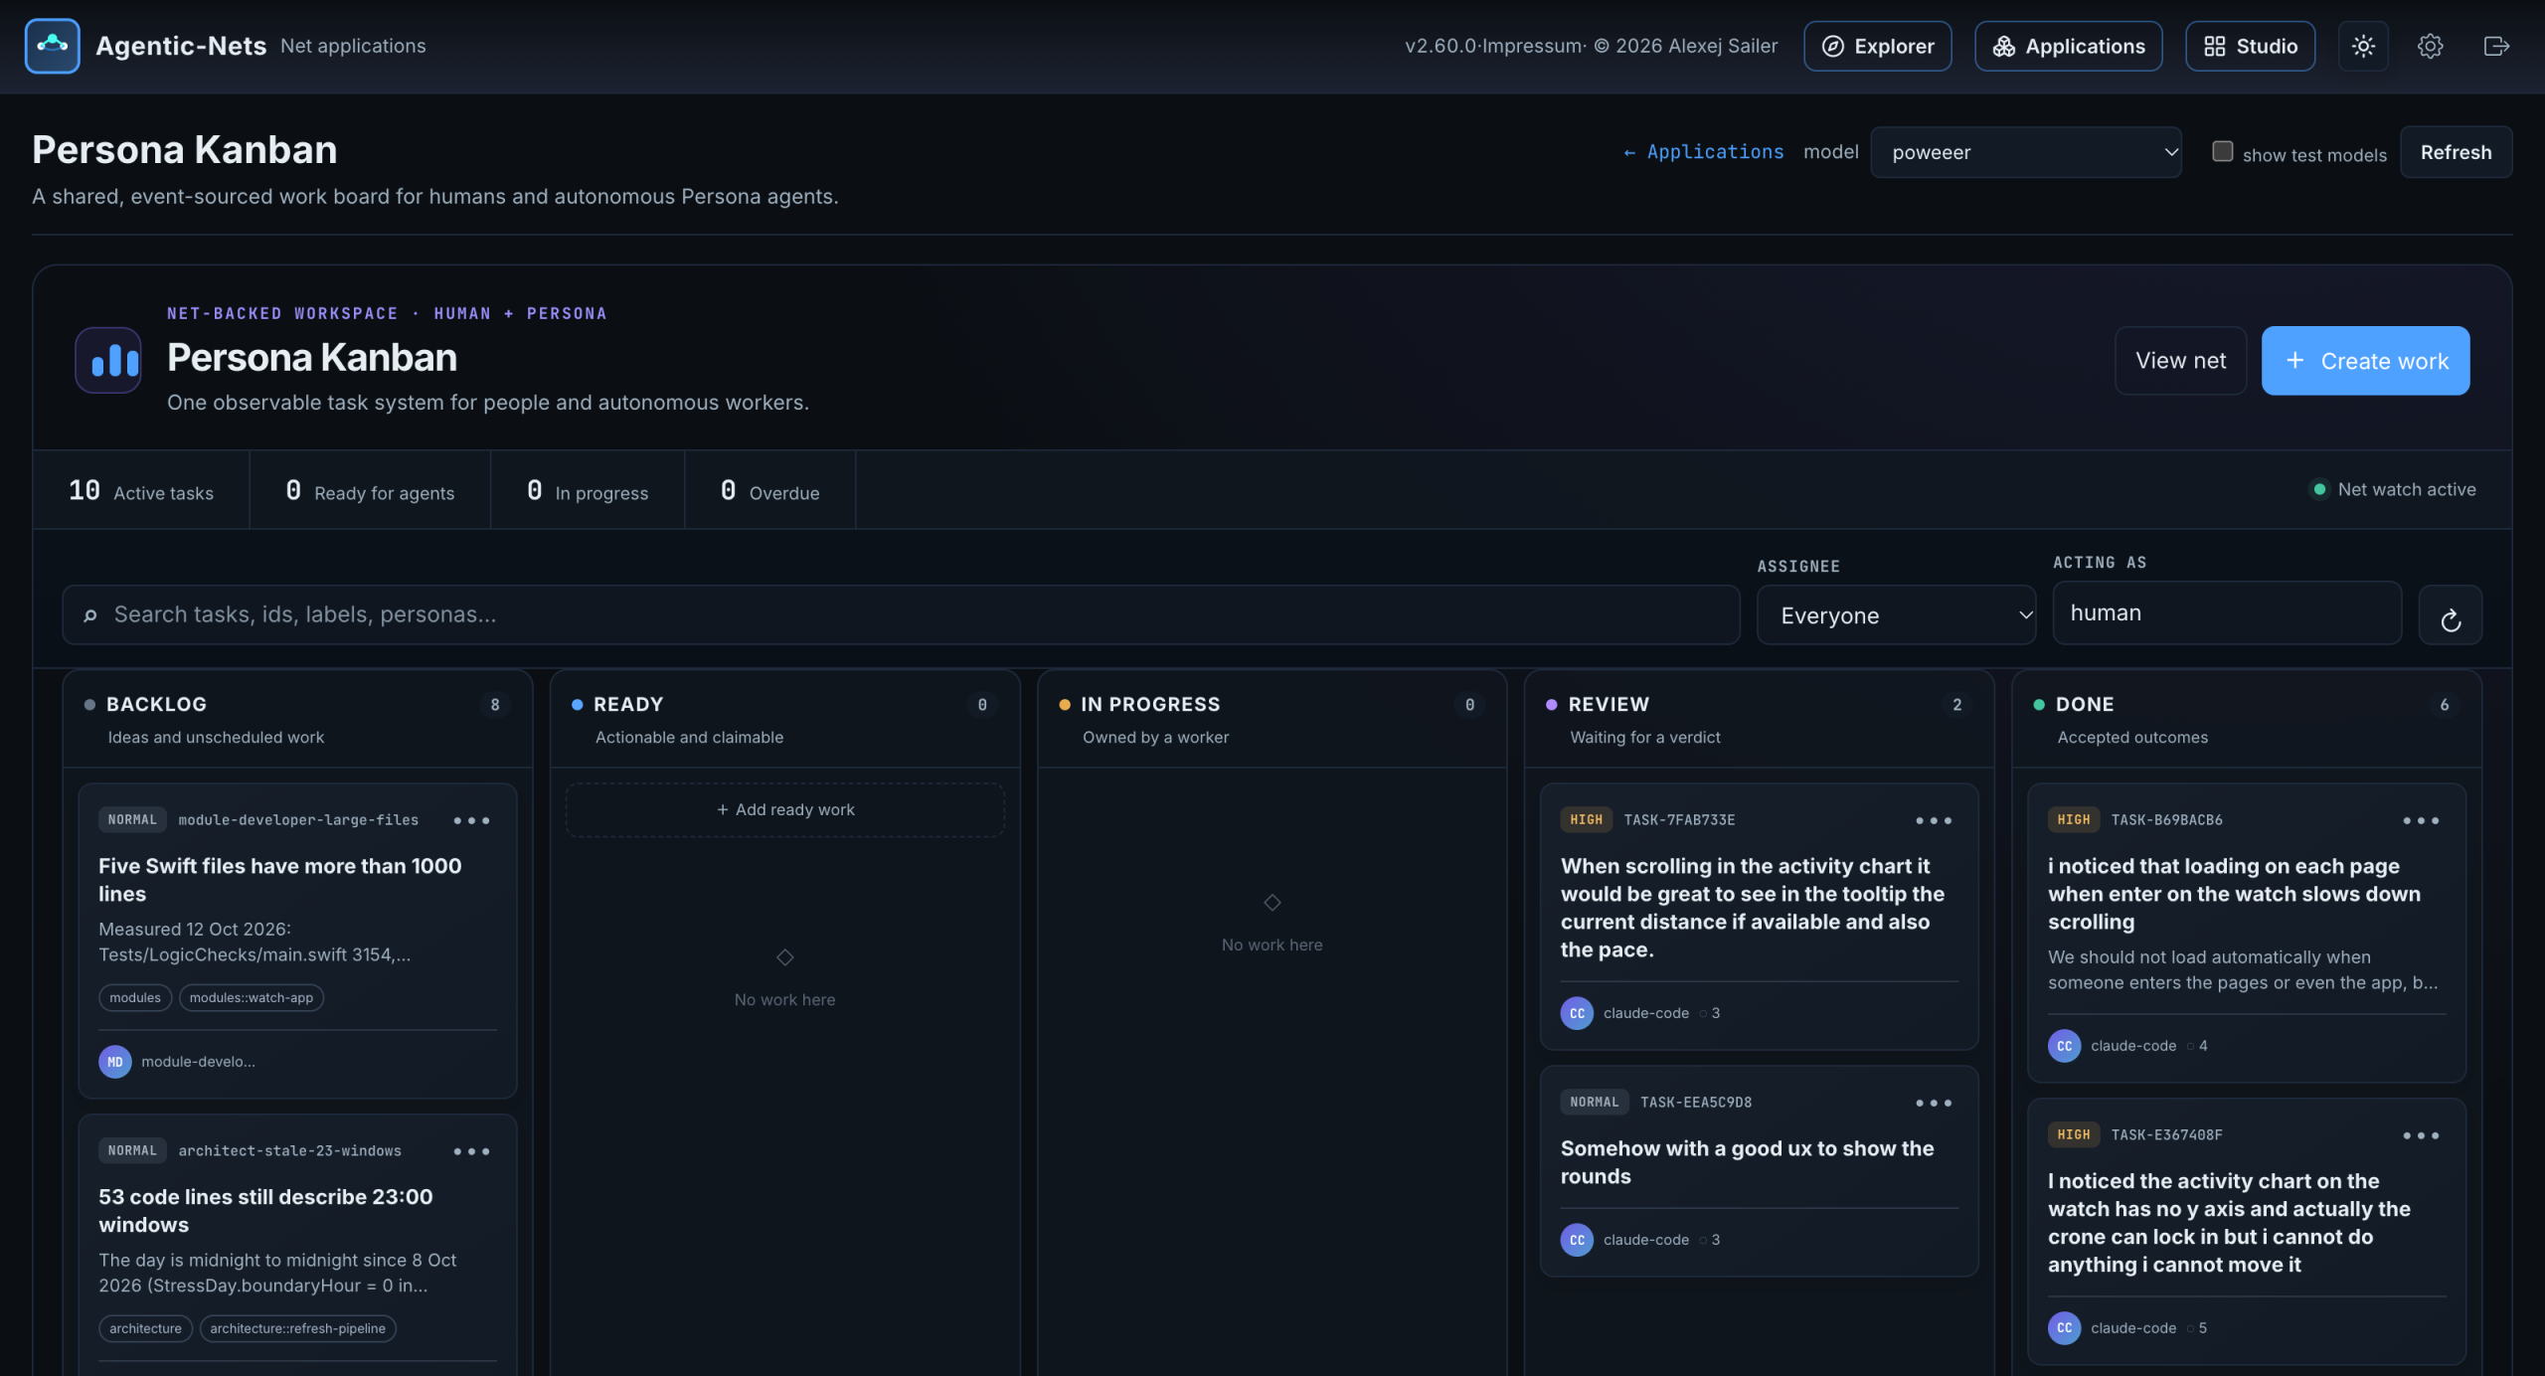Screen dimensions: 2545x1376
Task: Click the Agentic-Nets logo icon
Action: coord(53,46)
